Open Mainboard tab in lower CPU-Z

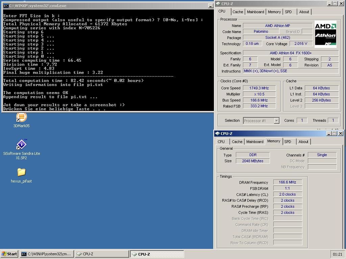coord(255,142)
